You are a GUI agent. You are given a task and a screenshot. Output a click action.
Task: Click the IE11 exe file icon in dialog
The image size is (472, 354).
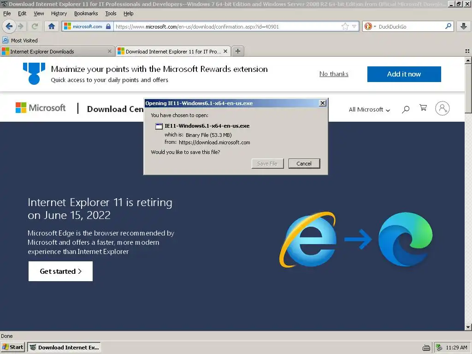159,126
